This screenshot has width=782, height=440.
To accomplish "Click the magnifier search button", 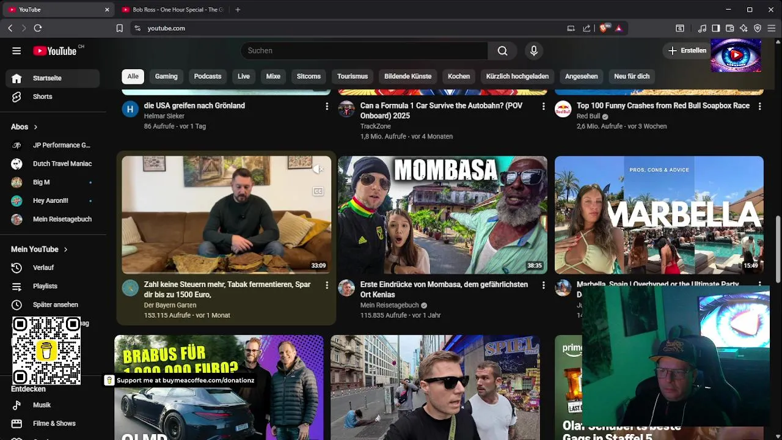I will click(502, 51).
